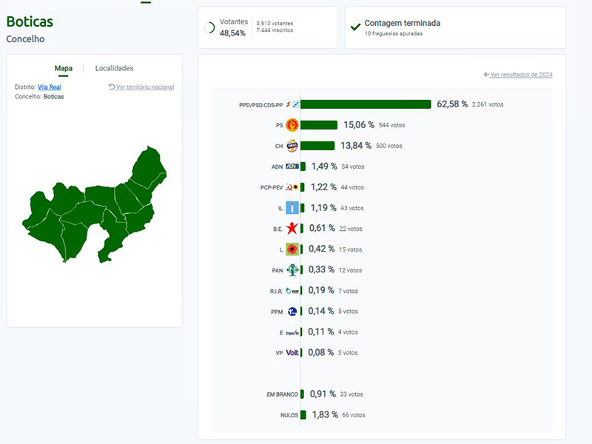Click the EM BRANCO label
Screen dimensions: 592x444
283,394
